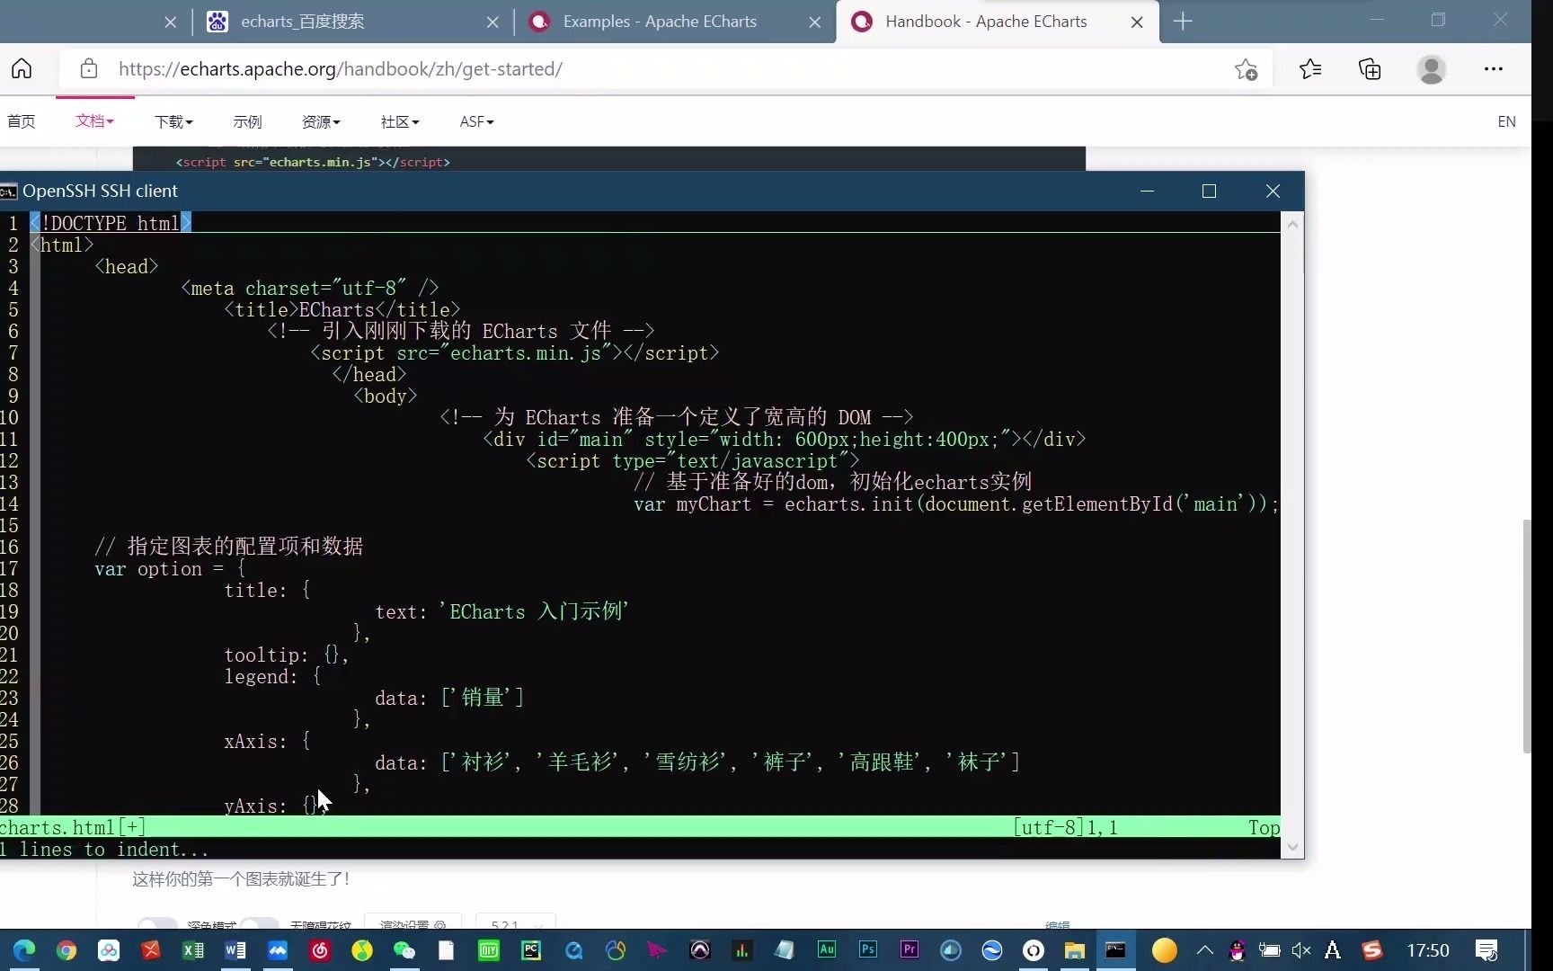This screenshot has height=971, width=1553.
Task: Click the terminal taskbar icon
Action: [x=1115, y=950]
